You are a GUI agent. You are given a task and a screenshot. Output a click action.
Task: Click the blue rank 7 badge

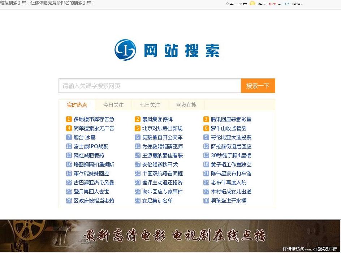[69, 137]
